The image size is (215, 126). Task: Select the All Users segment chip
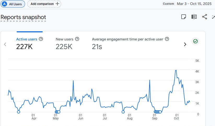click(13, 4)
